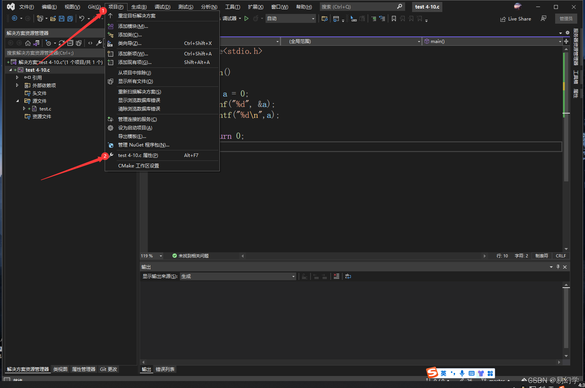Click the Save single-disk icon
The width and height of the screenshot is (585, 388).
[x=62, y=18]
